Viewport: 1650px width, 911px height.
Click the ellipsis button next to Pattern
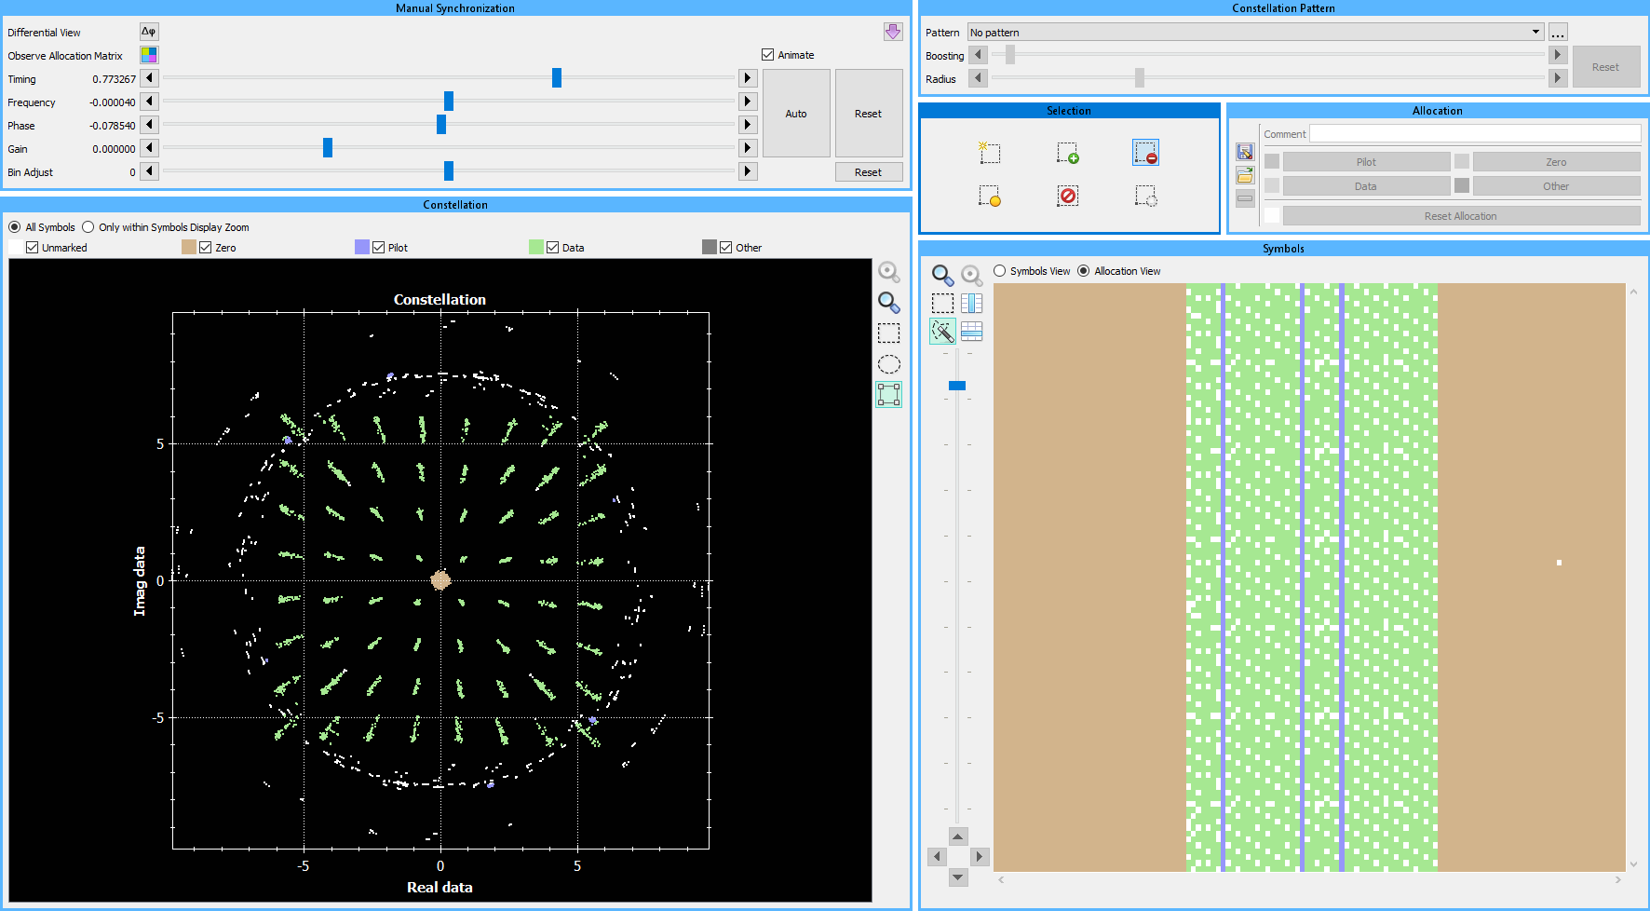coord(1558,32)
